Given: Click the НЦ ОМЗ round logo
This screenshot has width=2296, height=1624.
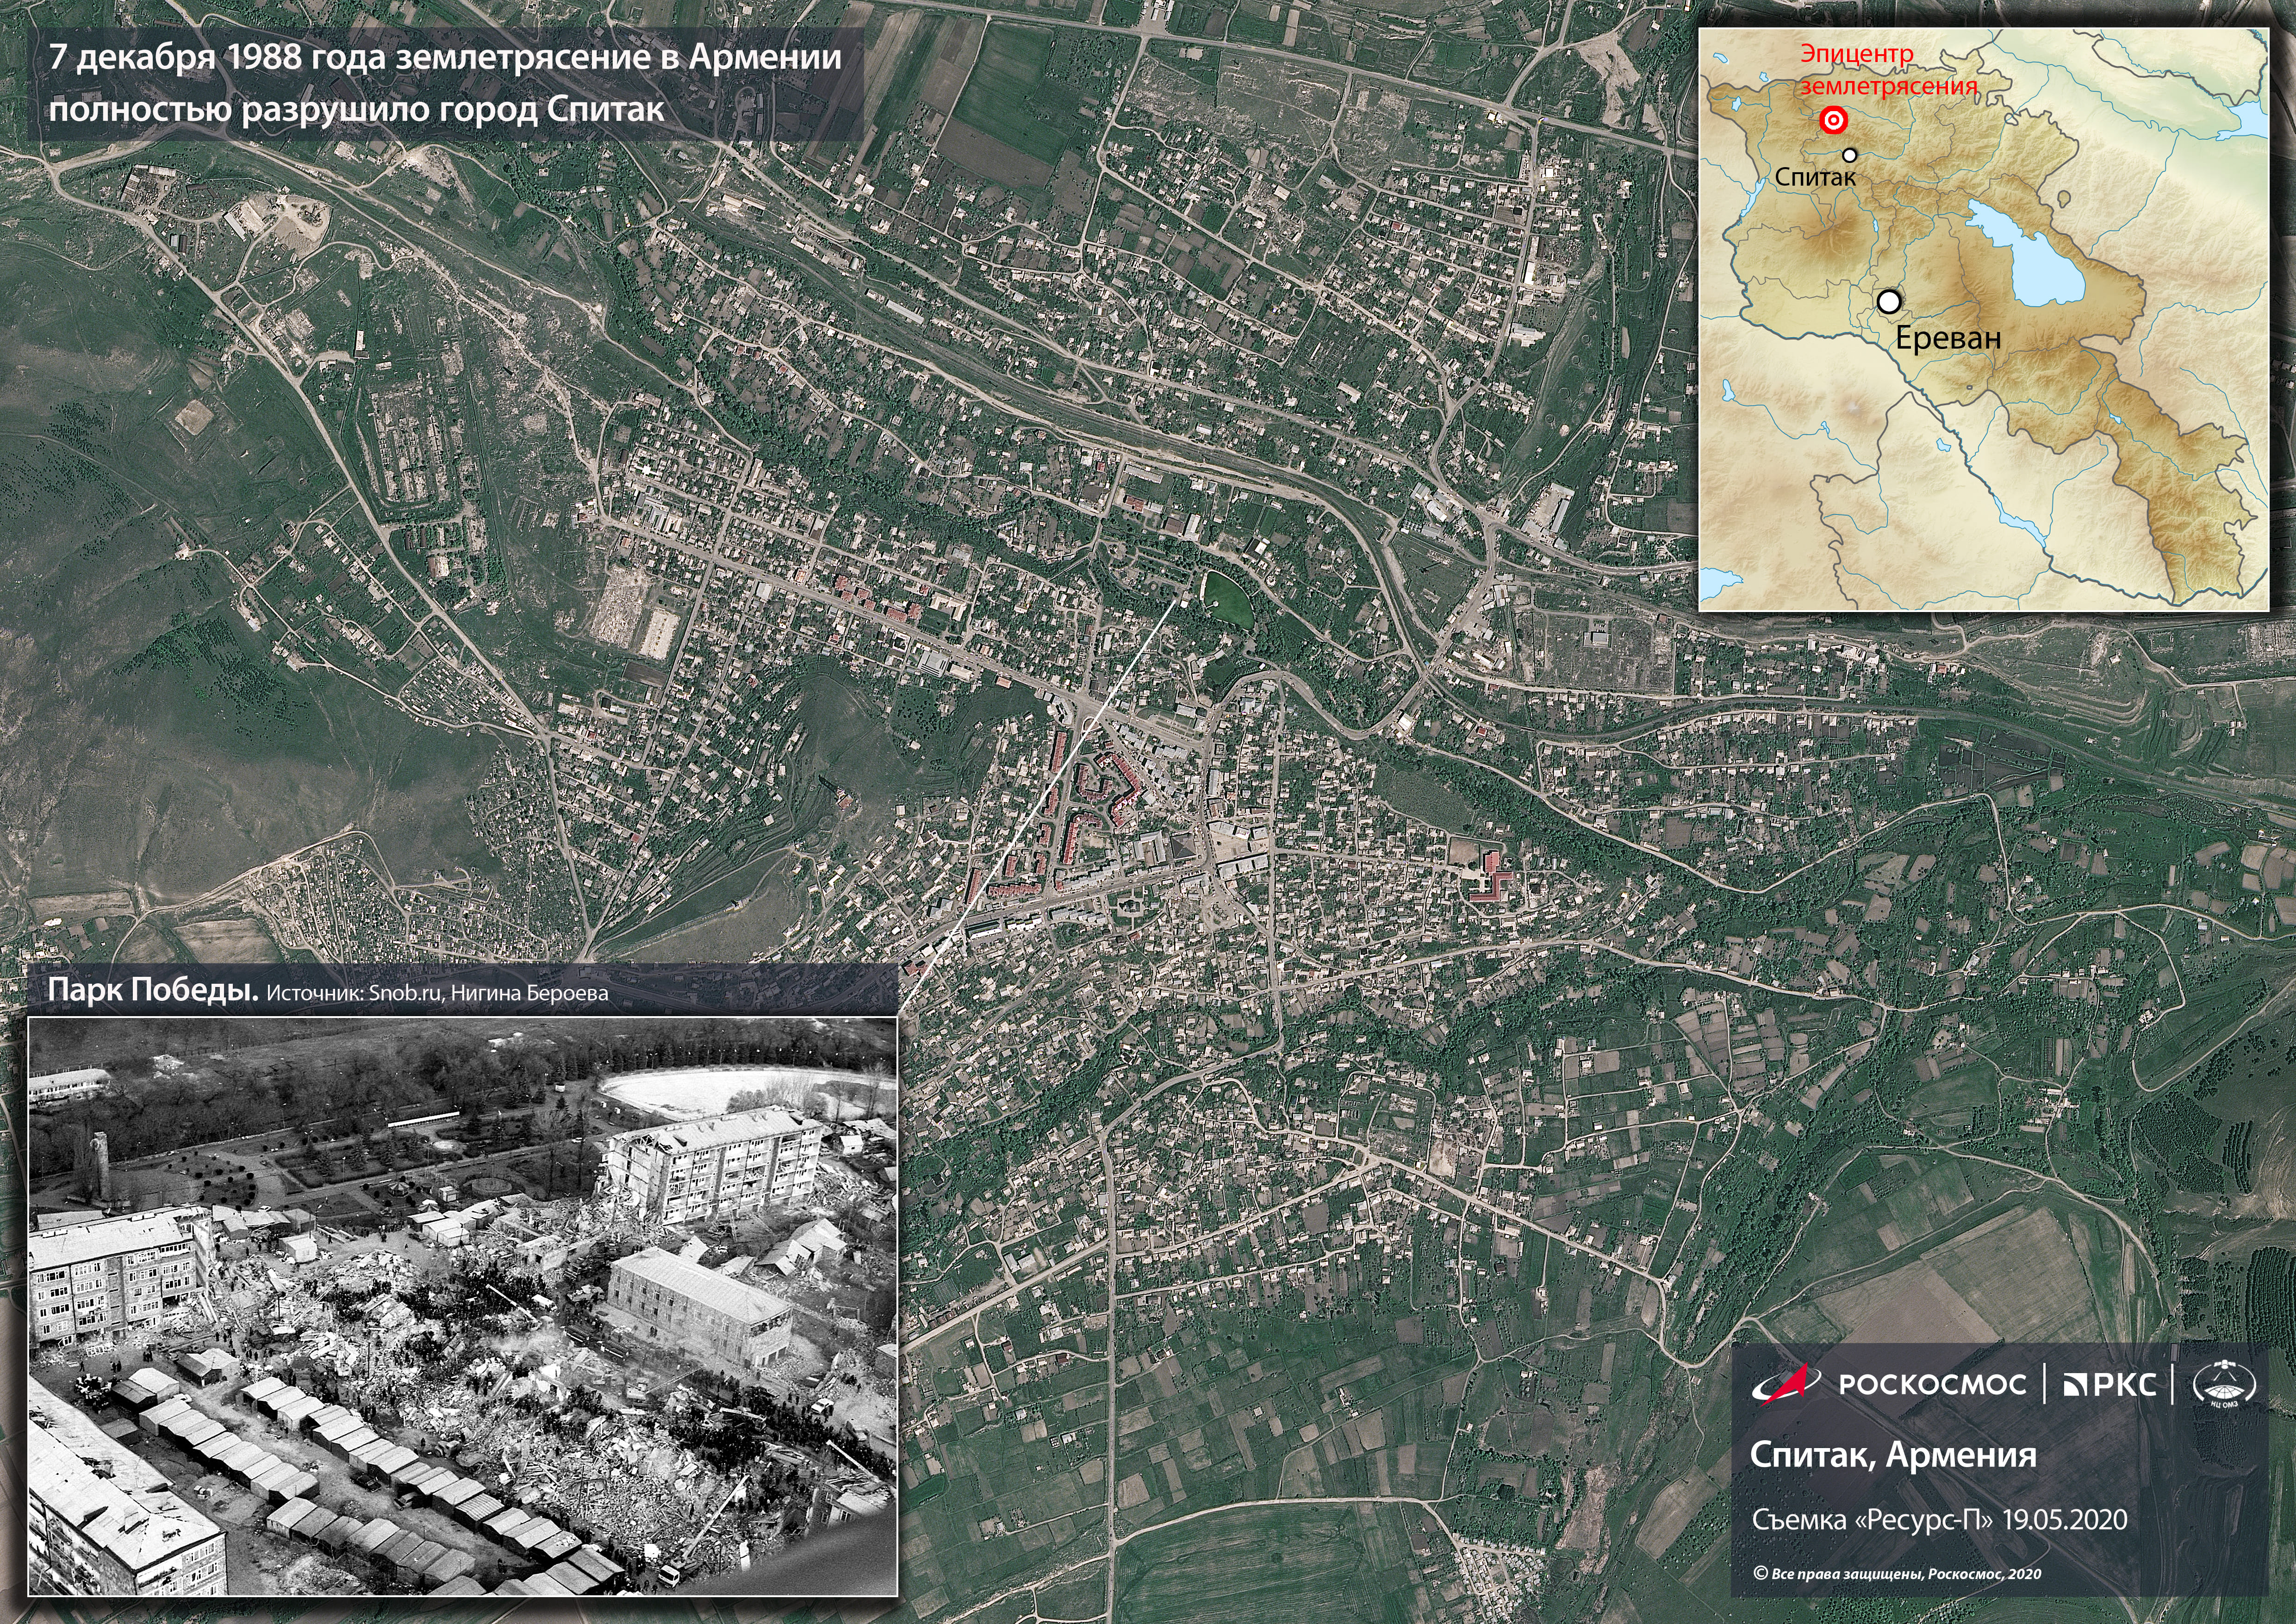Looking at the screenshot, I should pyautogui.click(x=2224, y=1384).
